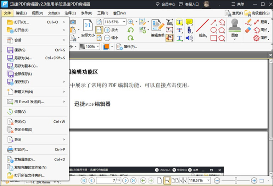
Task: Choose Print (打印) in File menu
Action: (36, 149)
